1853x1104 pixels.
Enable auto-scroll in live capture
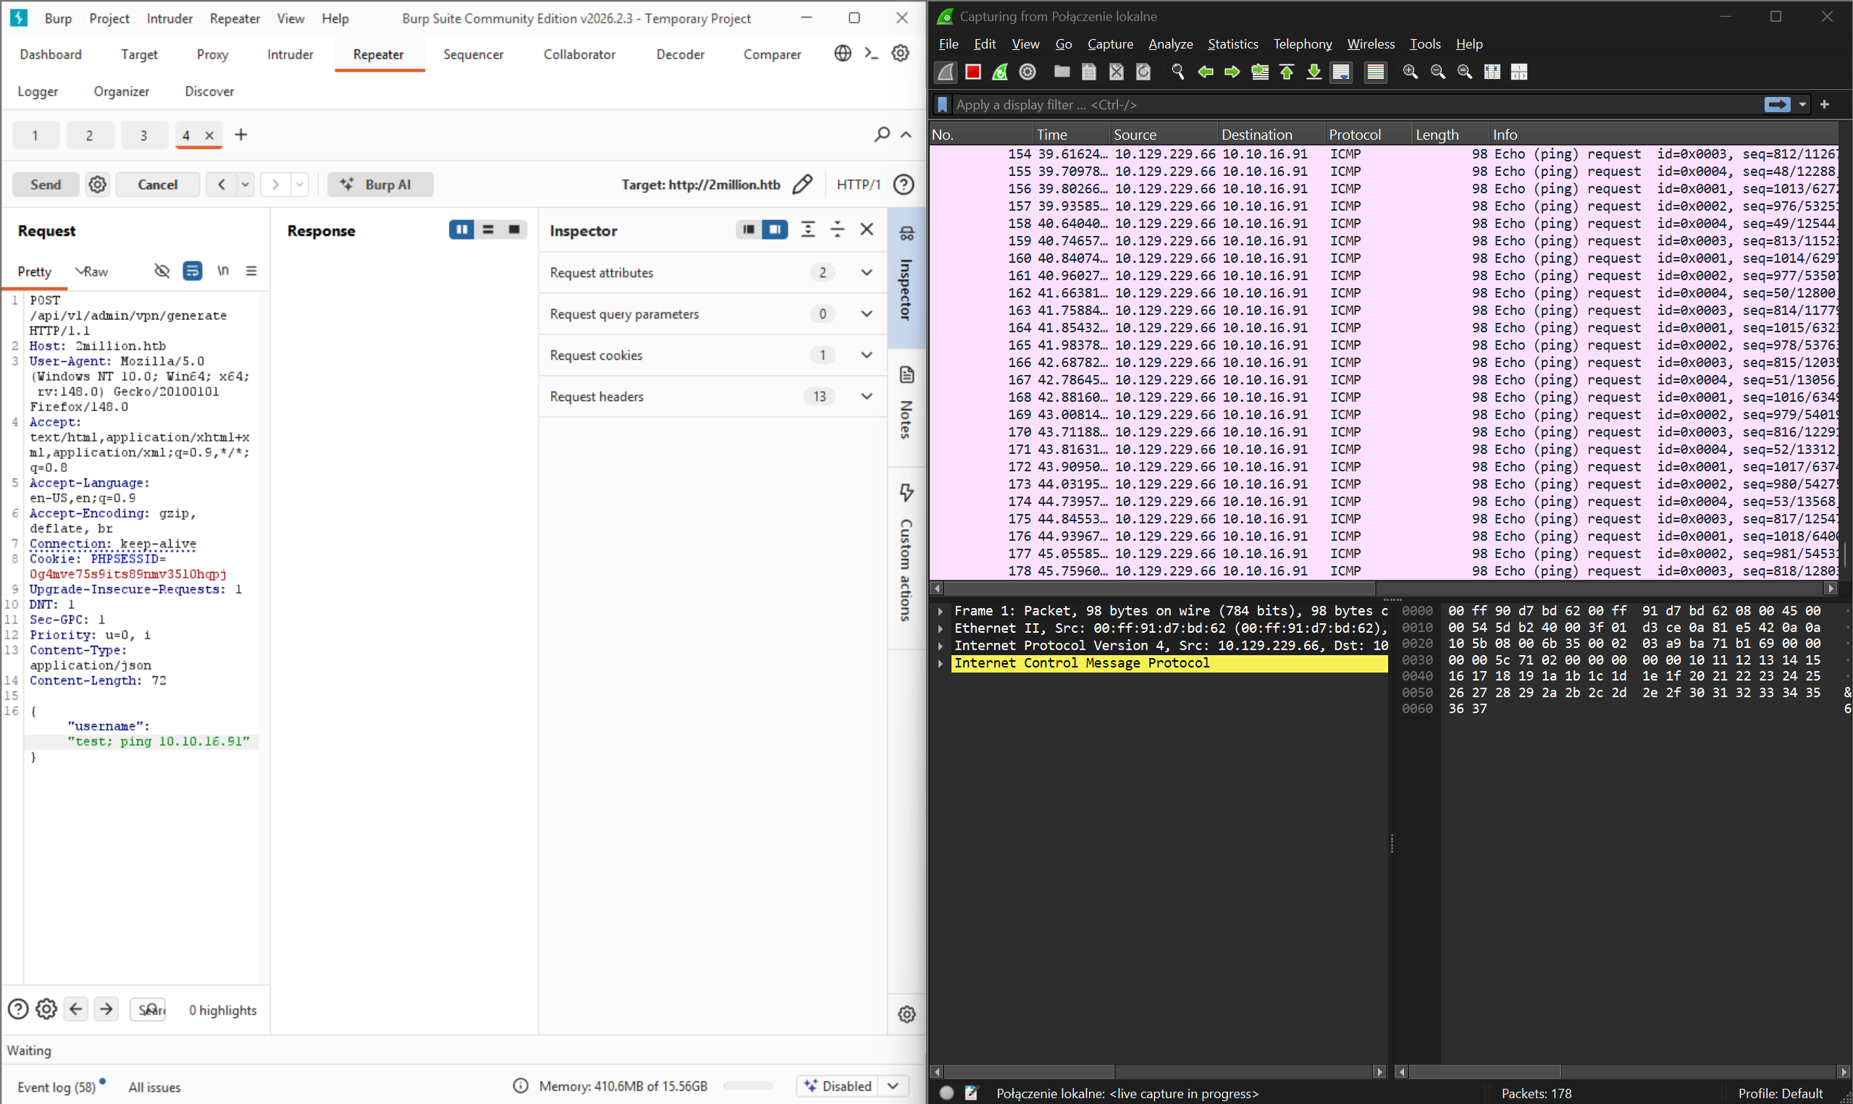point(1341,72)
